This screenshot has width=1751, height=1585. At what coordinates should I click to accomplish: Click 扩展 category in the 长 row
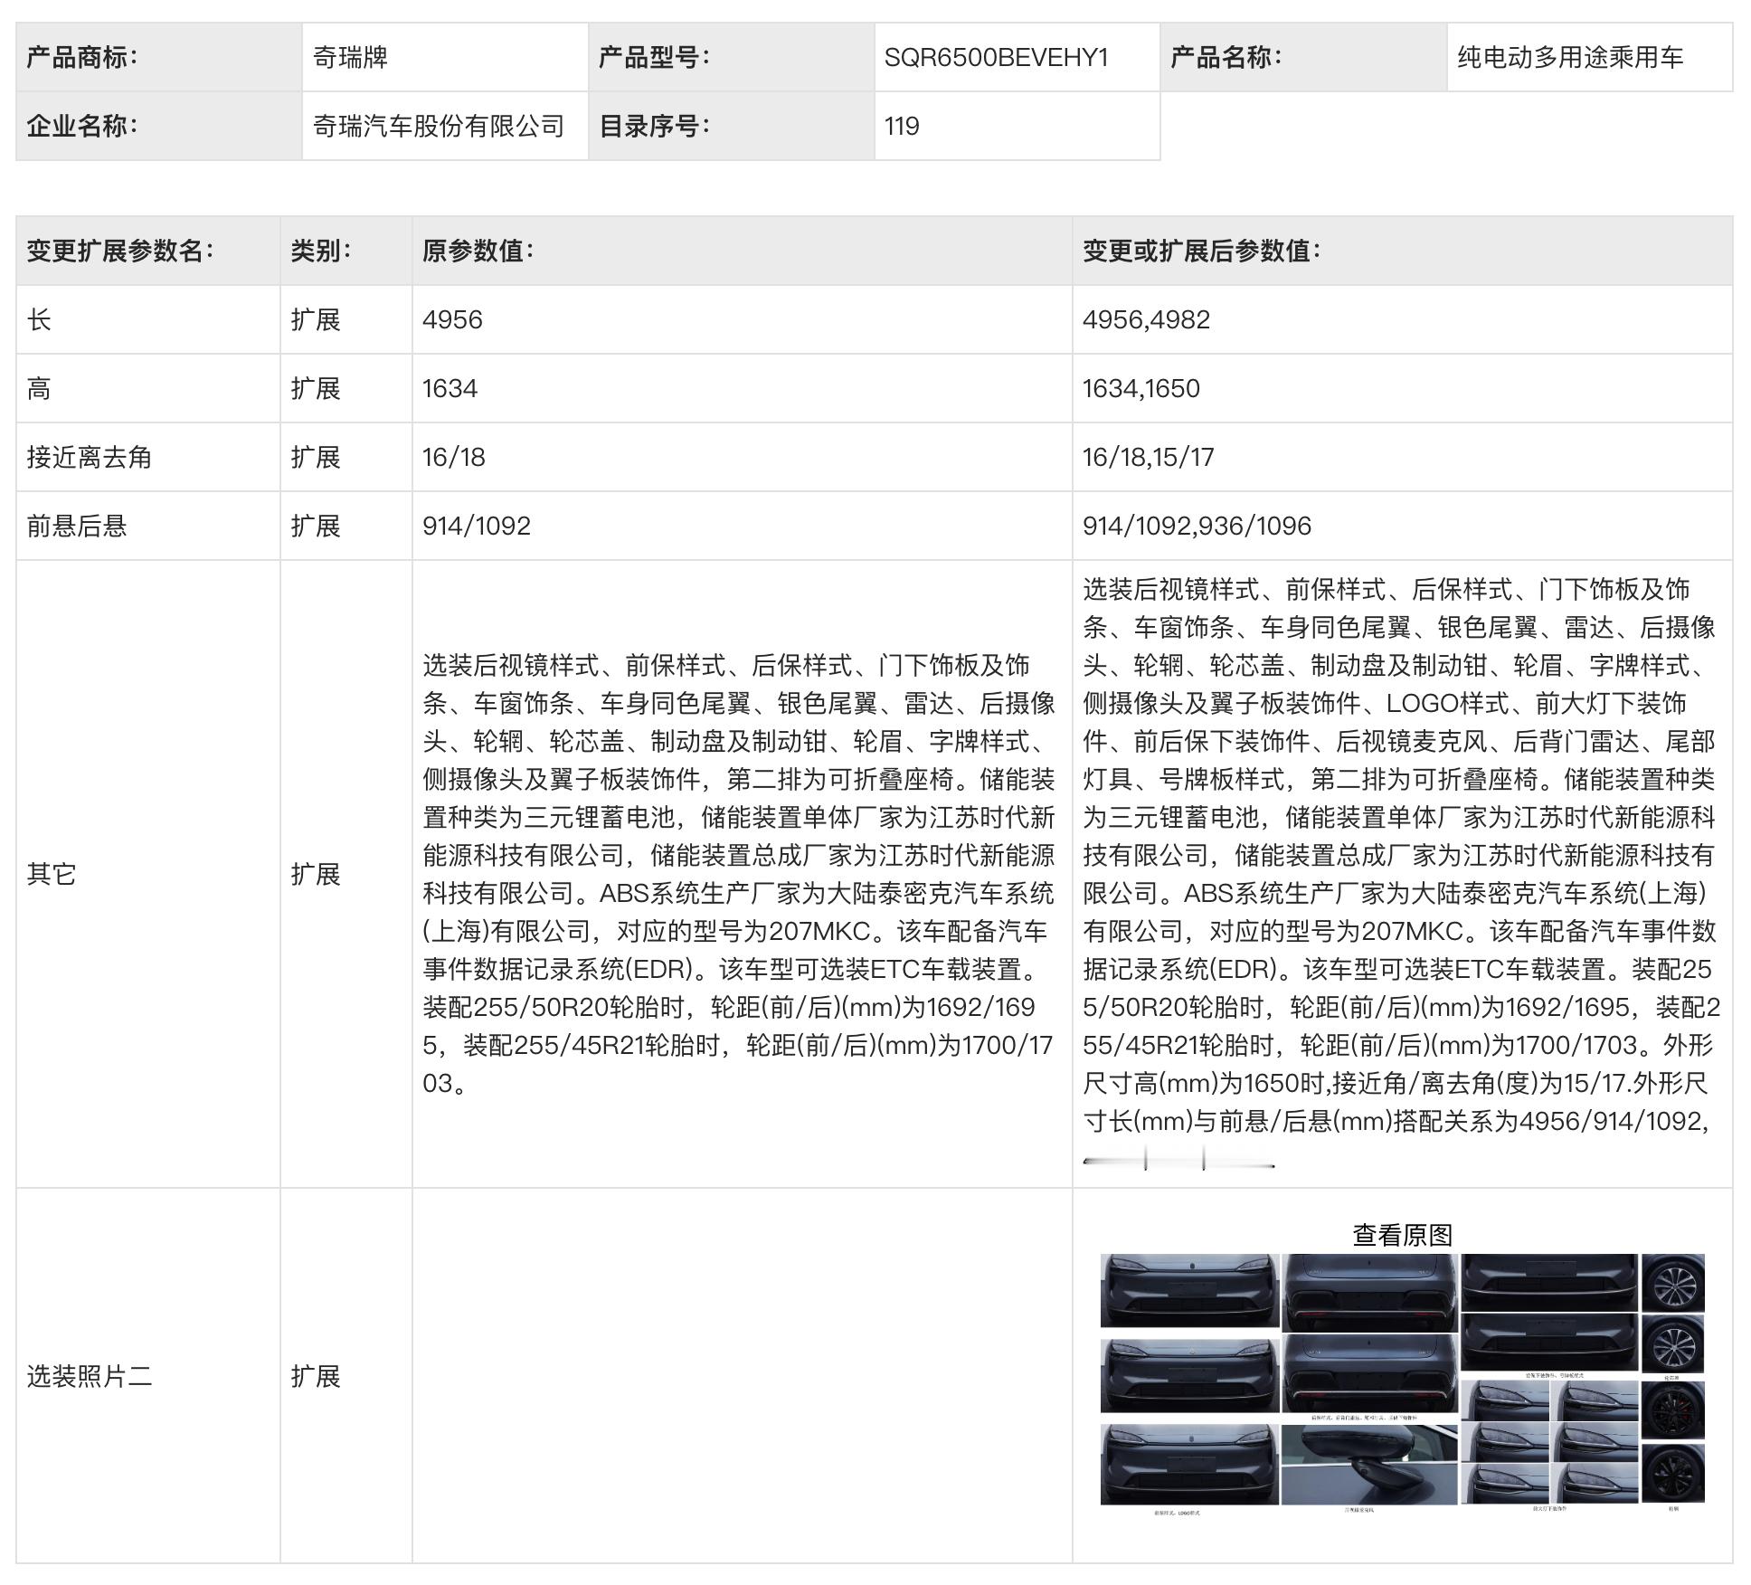click(316, 319)
